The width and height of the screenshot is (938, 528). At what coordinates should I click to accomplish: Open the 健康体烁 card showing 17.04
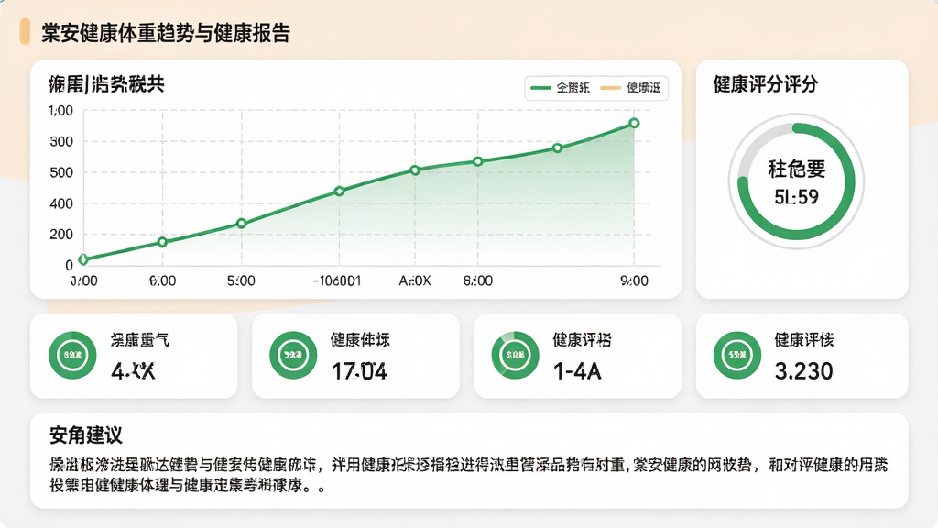click(356, 356)
